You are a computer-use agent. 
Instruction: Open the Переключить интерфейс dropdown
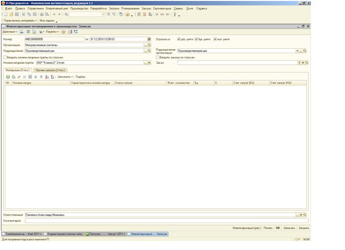[20, 20]
